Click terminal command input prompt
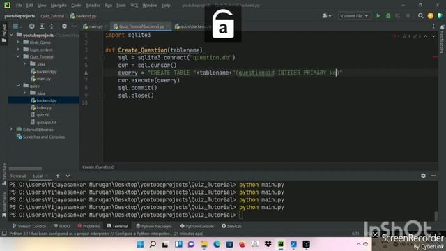The width and height of the screenshot is (446, 251). (x=241, y=215)
